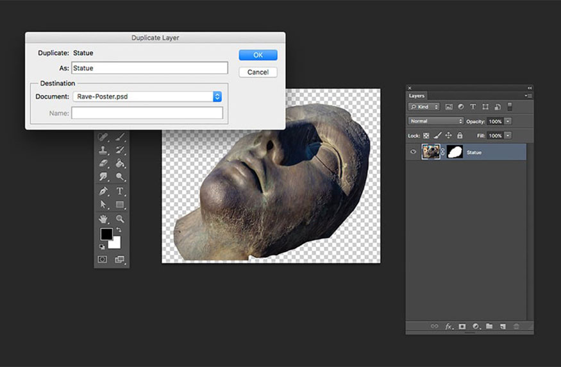Select the Brush tool in toolbar

click(121, 137)
